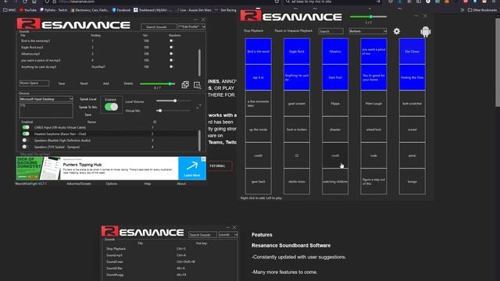The image size is (500, 281).
Task: Play the bongo soundboard button
Action: coord(412,181)
